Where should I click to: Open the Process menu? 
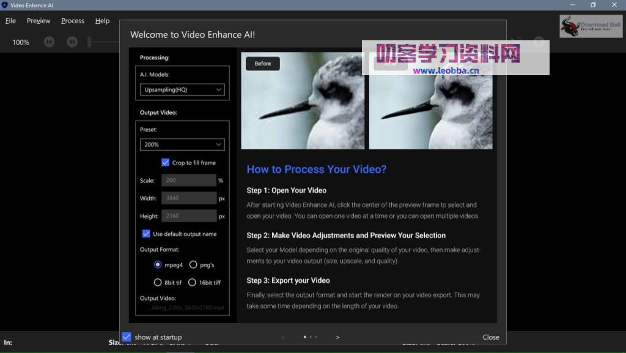(x=73, y=21)
